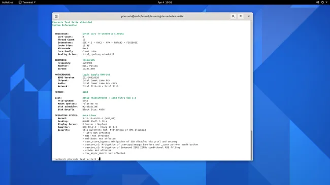Click the 'srbds: Not affected' line
The height and width of the screenshot is (185, 330).
tap(97, 151)
